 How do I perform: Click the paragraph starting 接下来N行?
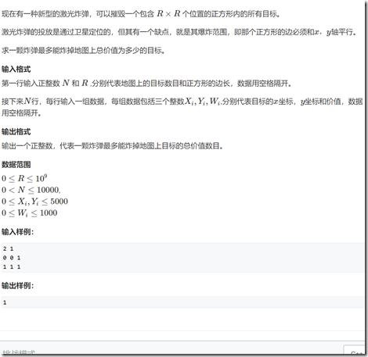(x=182, y=107)
